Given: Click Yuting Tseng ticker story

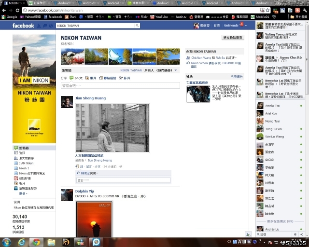Looking at the screenshot, I should tap(280, 36).
